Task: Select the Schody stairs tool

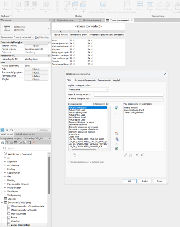Action: [x=167, y=6]
